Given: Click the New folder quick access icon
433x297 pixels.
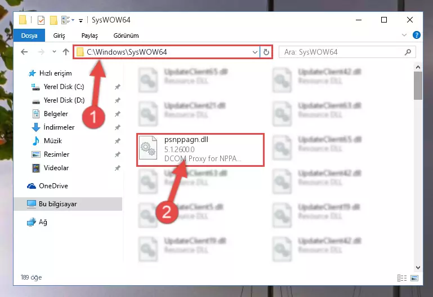Looking at the screenshot, I should 53,20.
